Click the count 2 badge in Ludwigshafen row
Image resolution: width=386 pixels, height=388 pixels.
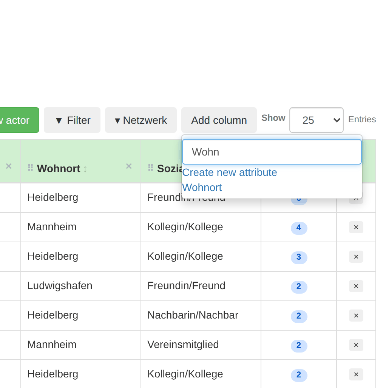299,286
